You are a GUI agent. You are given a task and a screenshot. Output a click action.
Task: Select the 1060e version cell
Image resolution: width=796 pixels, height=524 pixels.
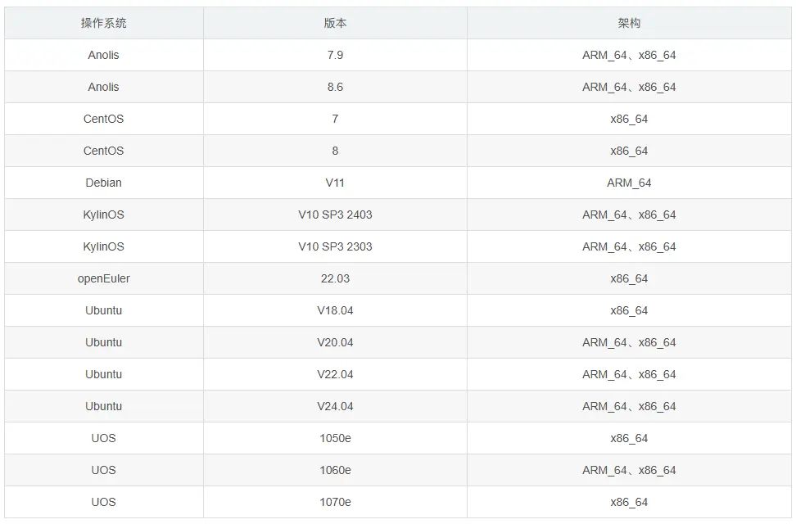pyautogui.click(x=335, y=470)
